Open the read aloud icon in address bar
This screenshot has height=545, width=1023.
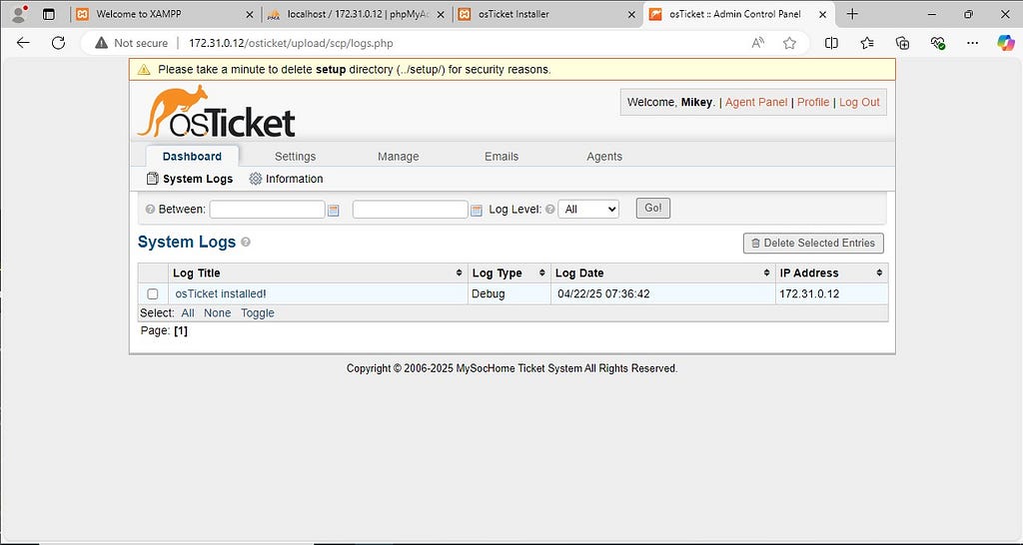tap(757, 43)
